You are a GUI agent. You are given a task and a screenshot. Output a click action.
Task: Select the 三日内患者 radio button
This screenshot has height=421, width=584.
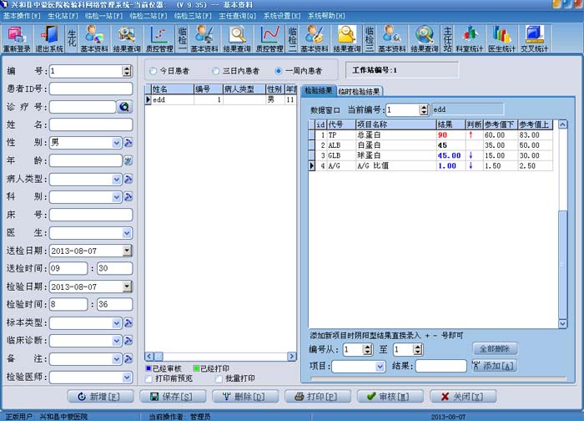coord(215,71)
